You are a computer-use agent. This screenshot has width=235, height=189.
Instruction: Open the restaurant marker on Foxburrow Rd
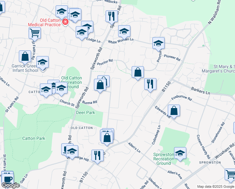[x=150, y=84]
